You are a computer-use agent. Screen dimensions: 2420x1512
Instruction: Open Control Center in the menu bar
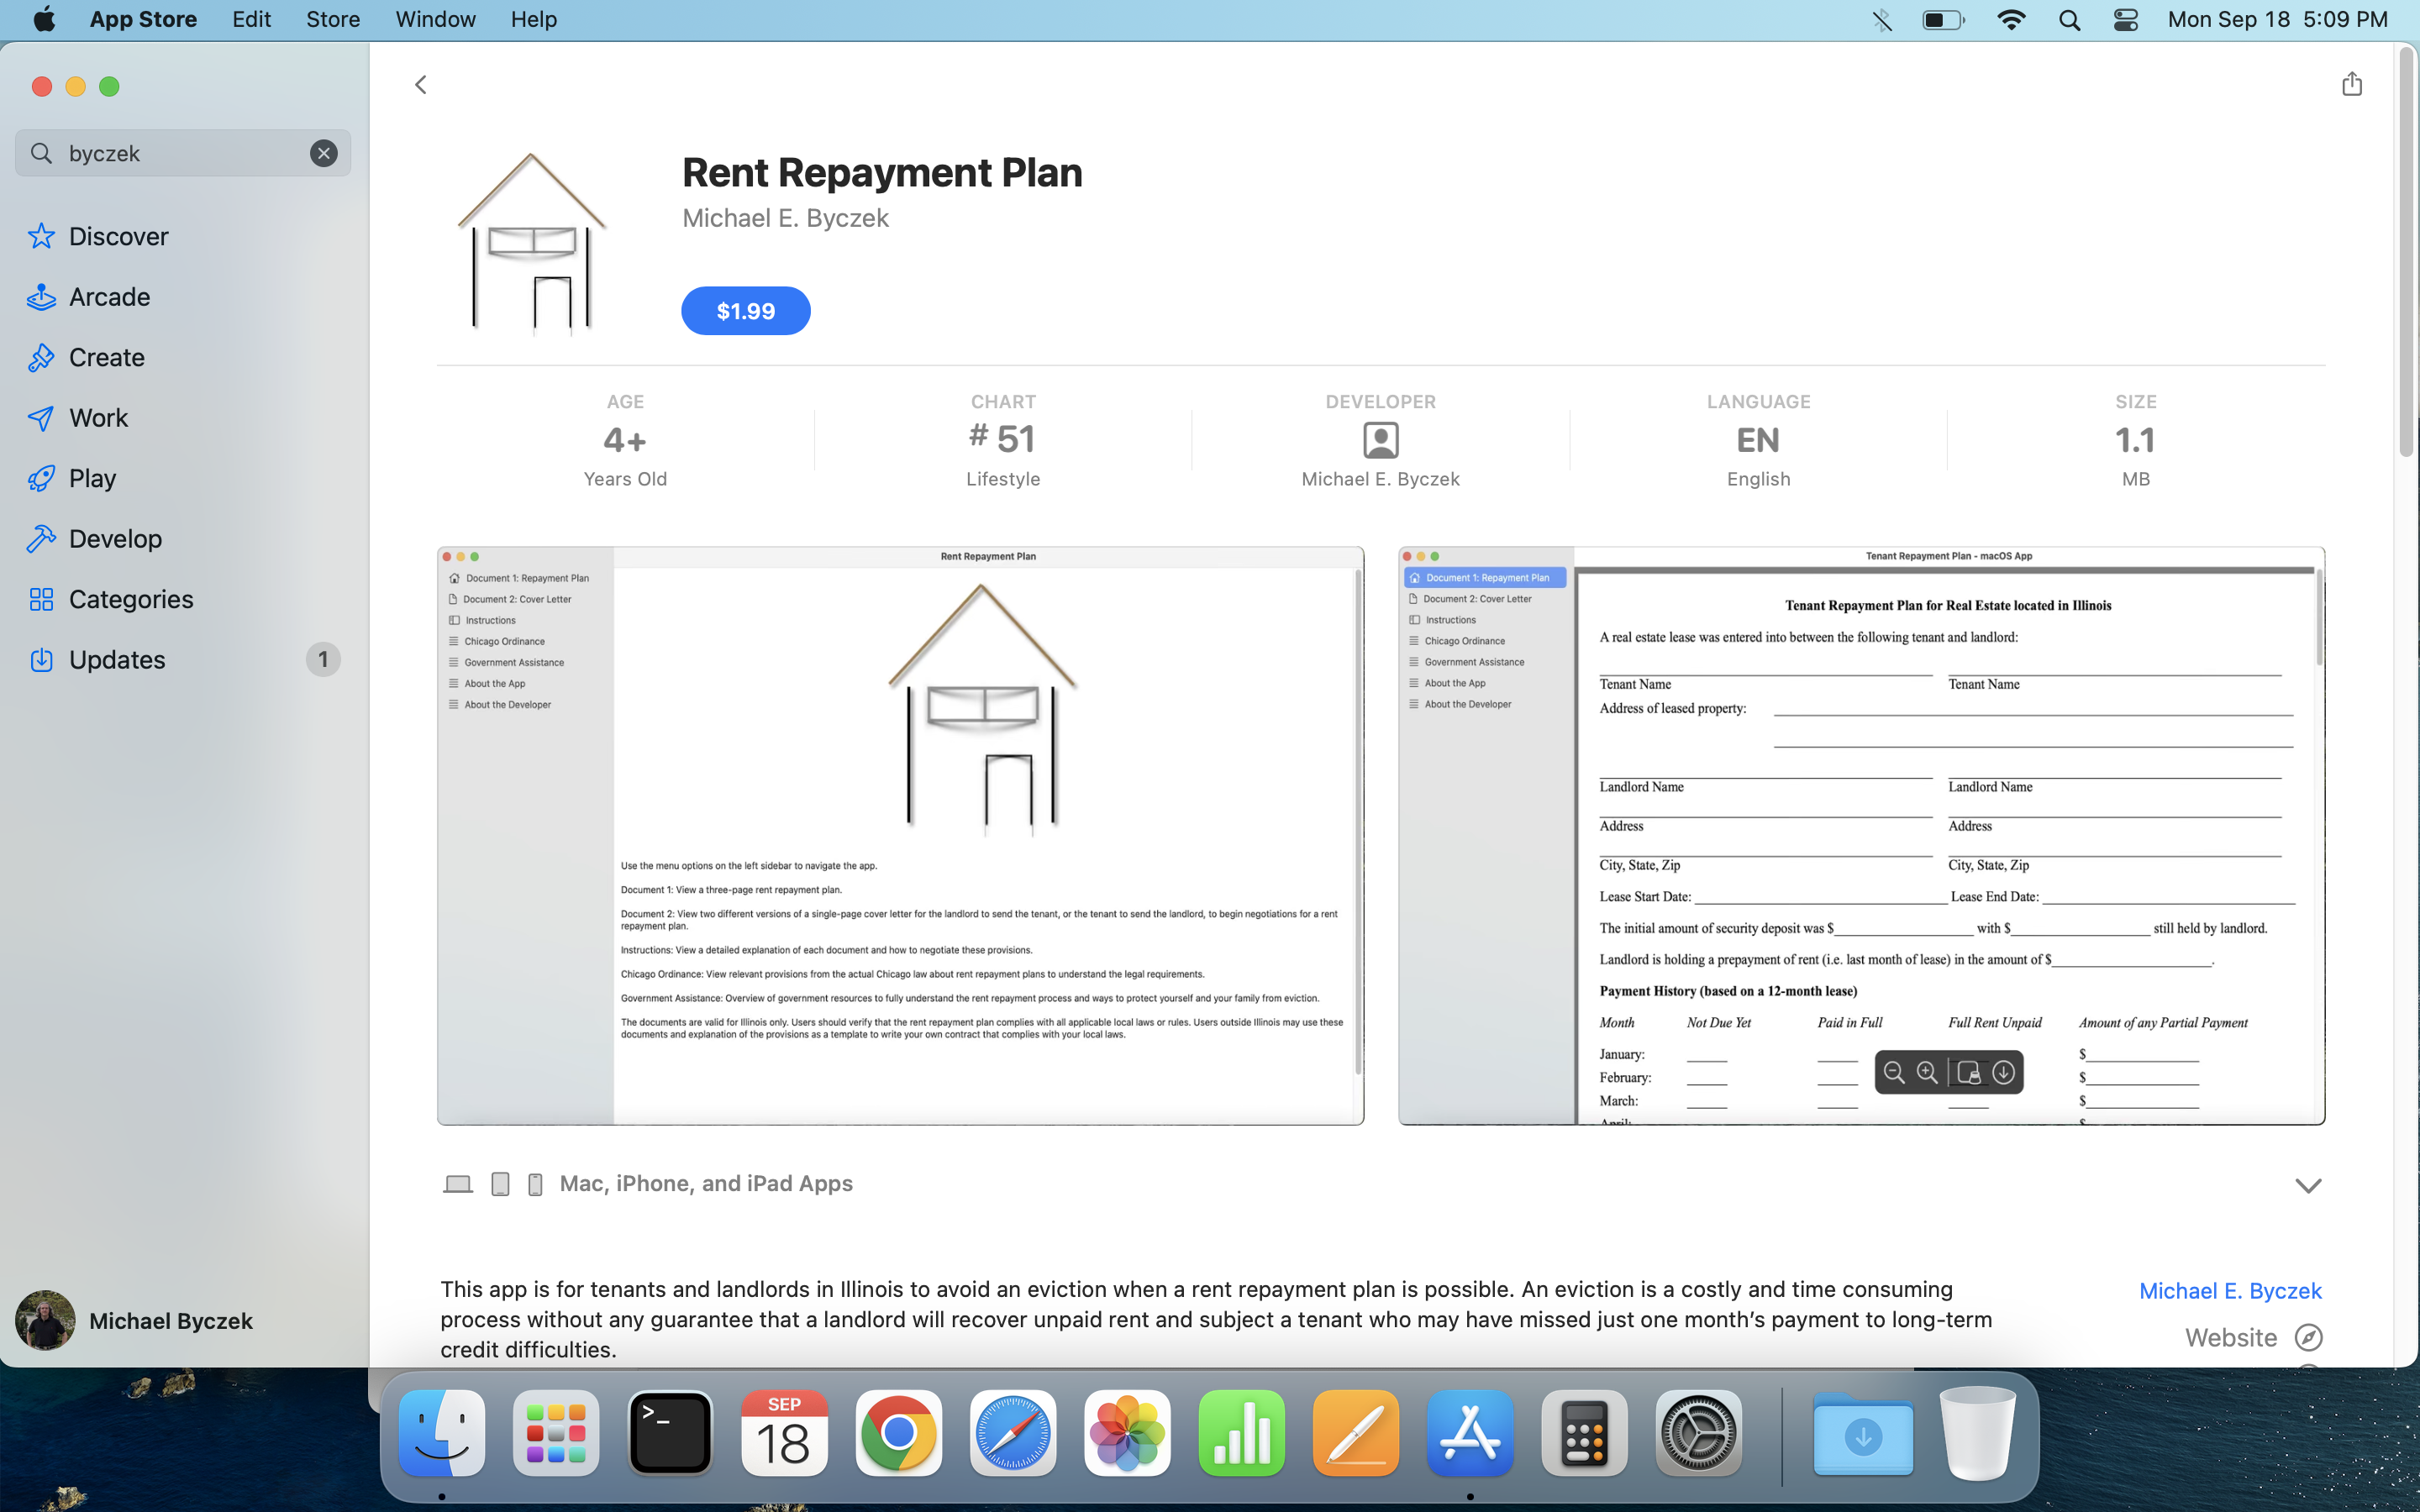point(2126,20)
